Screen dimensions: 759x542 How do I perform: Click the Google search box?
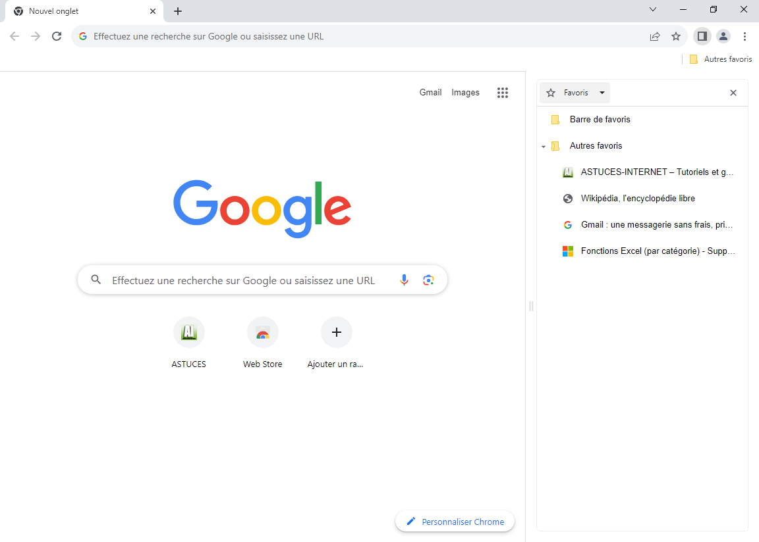[x=262, y=280]
